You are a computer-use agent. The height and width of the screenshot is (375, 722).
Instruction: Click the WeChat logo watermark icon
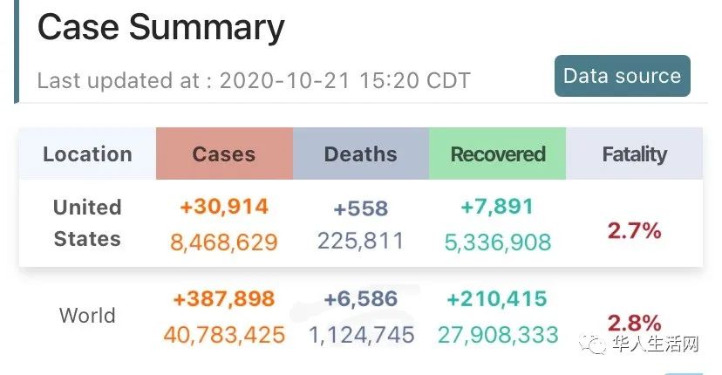coord(593,344)
